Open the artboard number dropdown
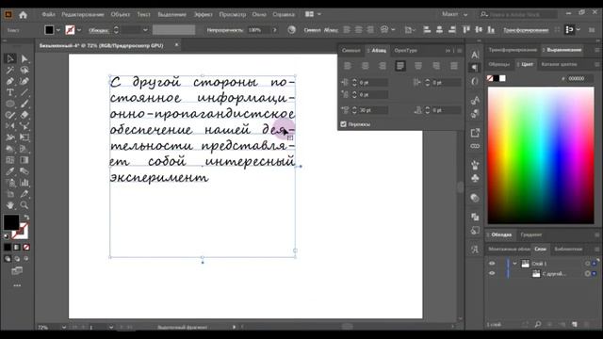 111,328
